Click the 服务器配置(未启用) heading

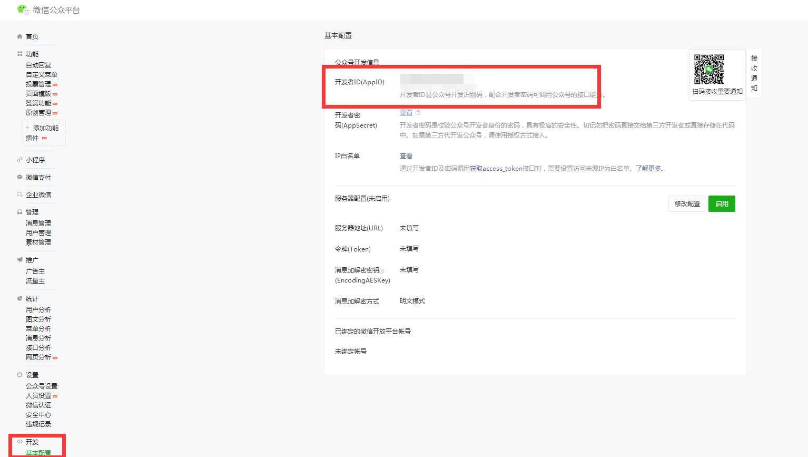[x=362, y=198]
